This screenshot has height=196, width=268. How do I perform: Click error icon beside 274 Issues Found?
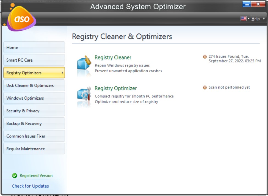point(205,57)
